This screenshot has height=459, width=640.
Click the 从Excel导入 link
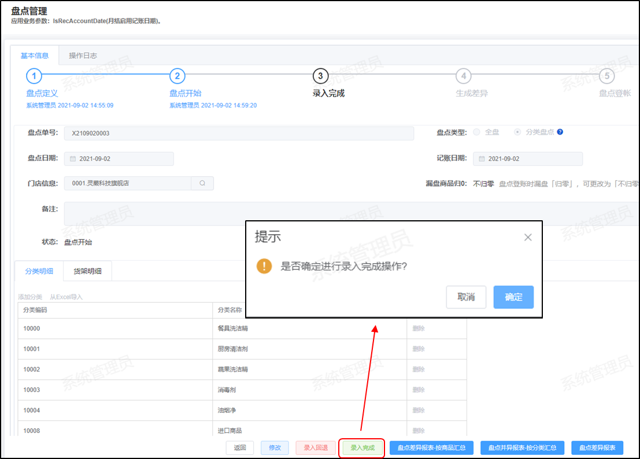tap(66, 297)
